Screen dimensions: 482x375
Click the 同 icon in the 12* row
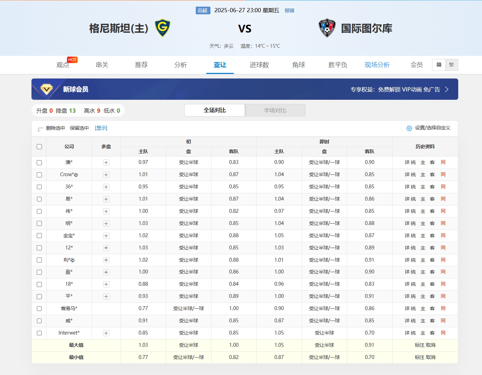(443, 248)
